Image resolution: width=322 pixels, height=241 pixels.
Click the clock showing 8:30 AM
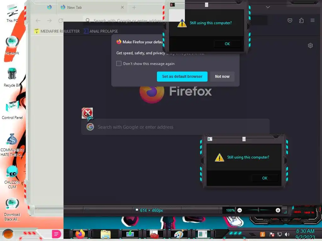point(305,231)
